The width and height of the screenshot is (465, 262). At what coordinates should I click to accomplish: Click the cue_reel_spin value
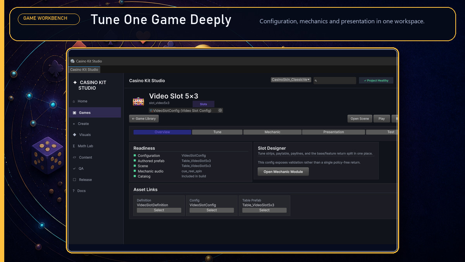tap(191, 171)
